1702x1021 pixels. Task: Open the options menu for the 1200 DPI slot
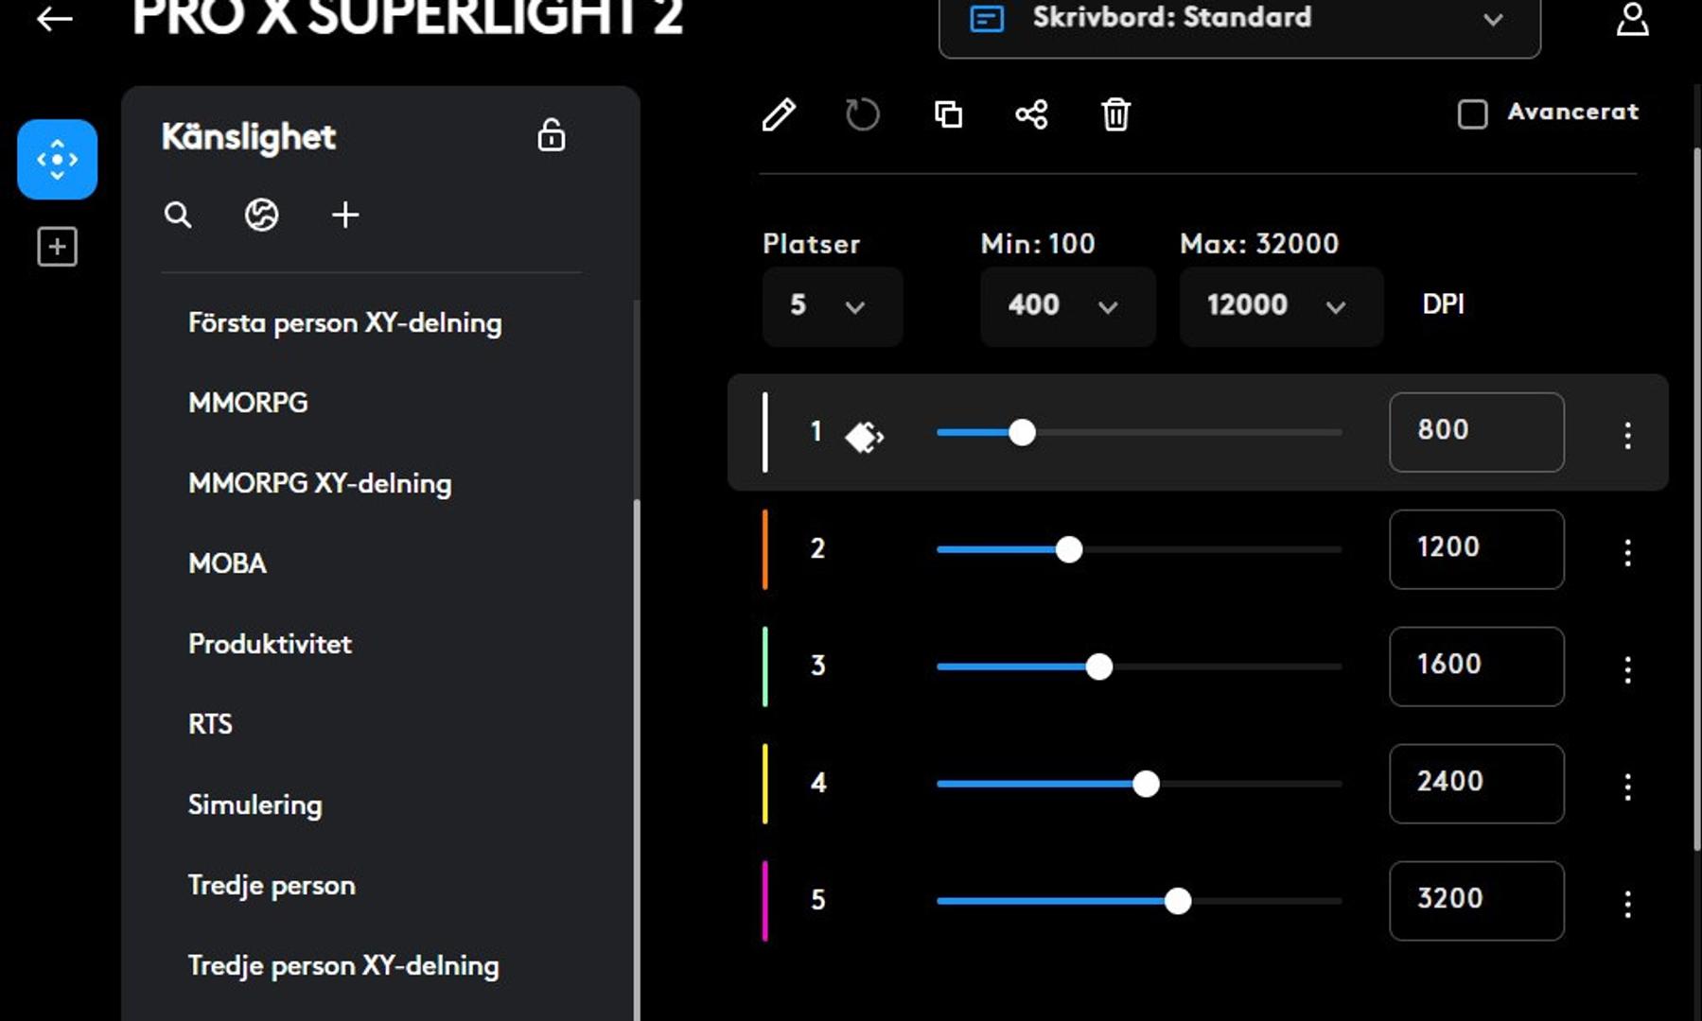coord(1627,552)
